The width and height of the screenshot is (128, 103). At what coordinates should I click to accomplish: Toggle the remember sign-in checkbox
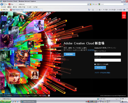point(95,64)
